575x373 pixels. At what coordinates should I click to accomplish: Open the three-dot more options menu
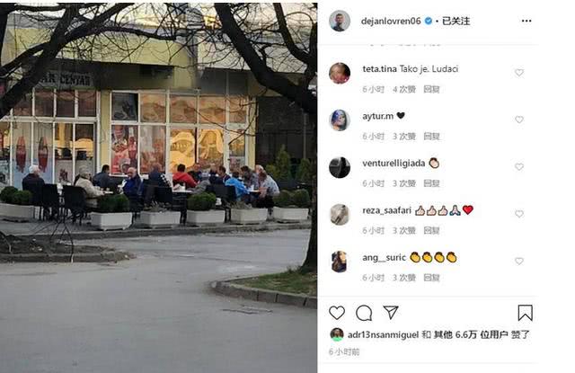tap(526, 21)
